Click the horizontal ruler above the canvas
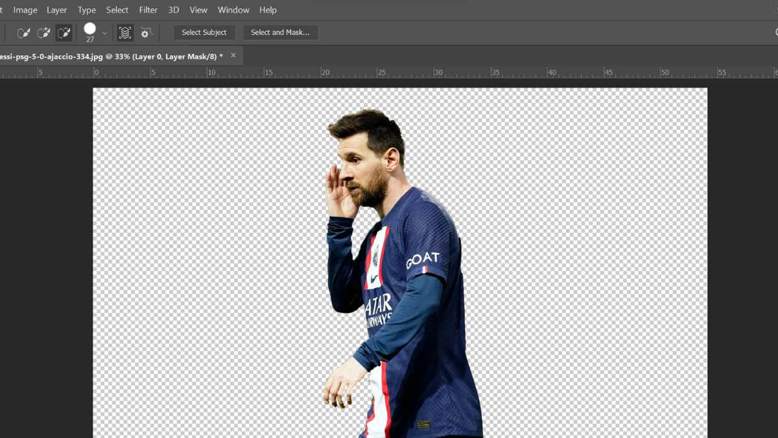The height and width of the screenshot is (438, 778). click(x=389, y=72)
